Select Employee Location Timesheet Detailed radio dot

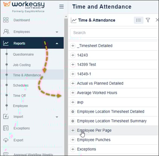pyautogui.click(x=73, y=112)
